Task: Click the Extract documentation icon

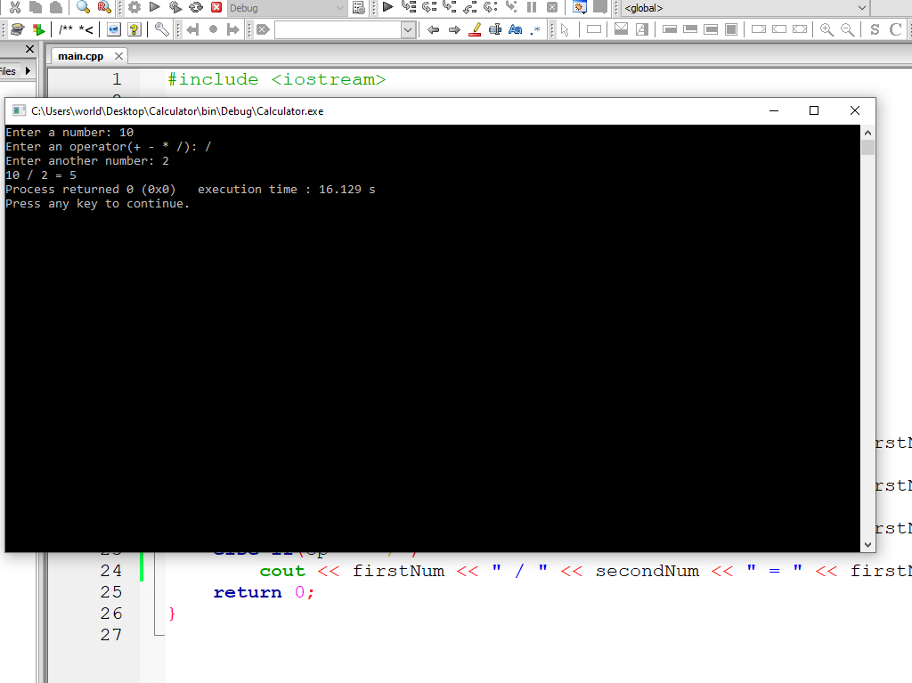Action: point(38,29)
